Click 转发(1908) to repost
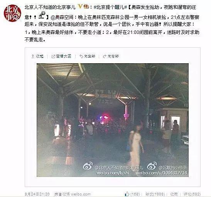 coord(155,194)
